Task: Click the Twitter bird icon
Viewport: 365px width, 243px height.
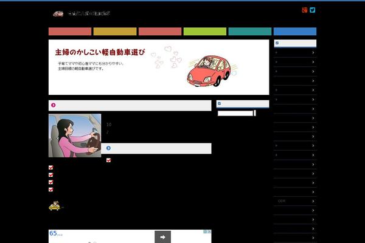Action: (313, 10)
